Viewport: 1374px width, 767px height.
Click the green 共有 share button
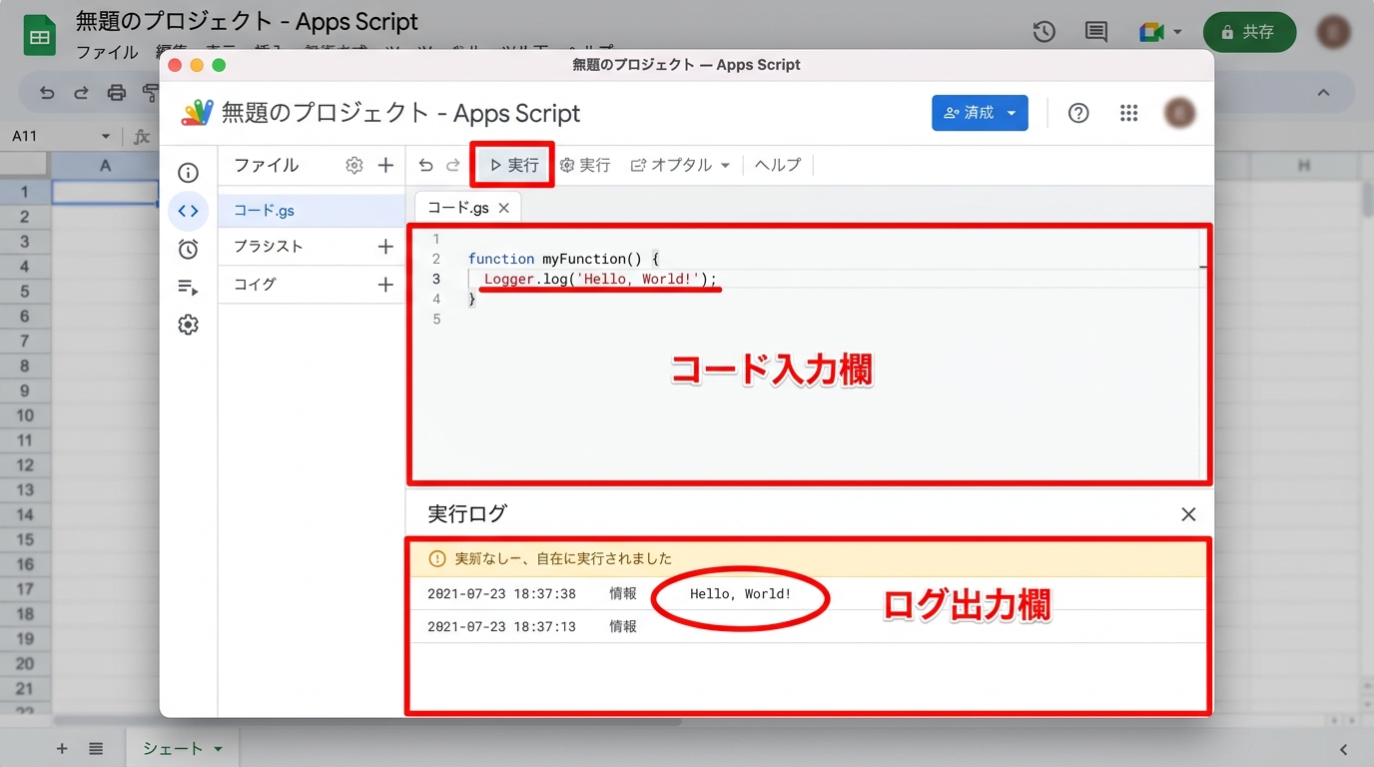[1249, 32]
